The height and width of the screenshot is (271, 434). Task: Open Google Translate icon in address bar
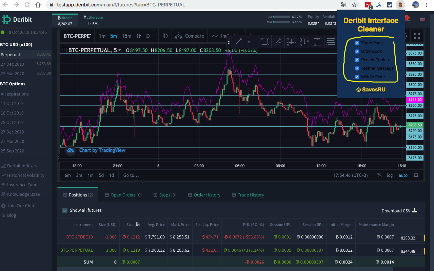coord(343,5)
